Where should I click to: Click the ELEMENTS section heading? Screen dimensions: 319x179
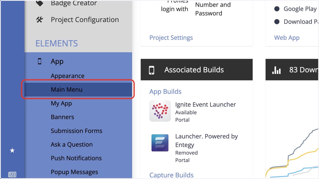tap(57, 43)
